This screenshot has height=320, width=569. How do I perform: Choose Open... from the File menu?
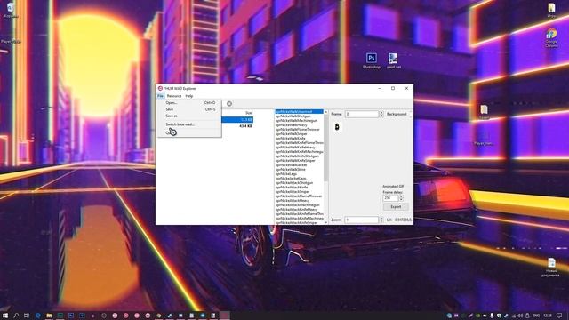pyautogui.click(x=189, y=103)
